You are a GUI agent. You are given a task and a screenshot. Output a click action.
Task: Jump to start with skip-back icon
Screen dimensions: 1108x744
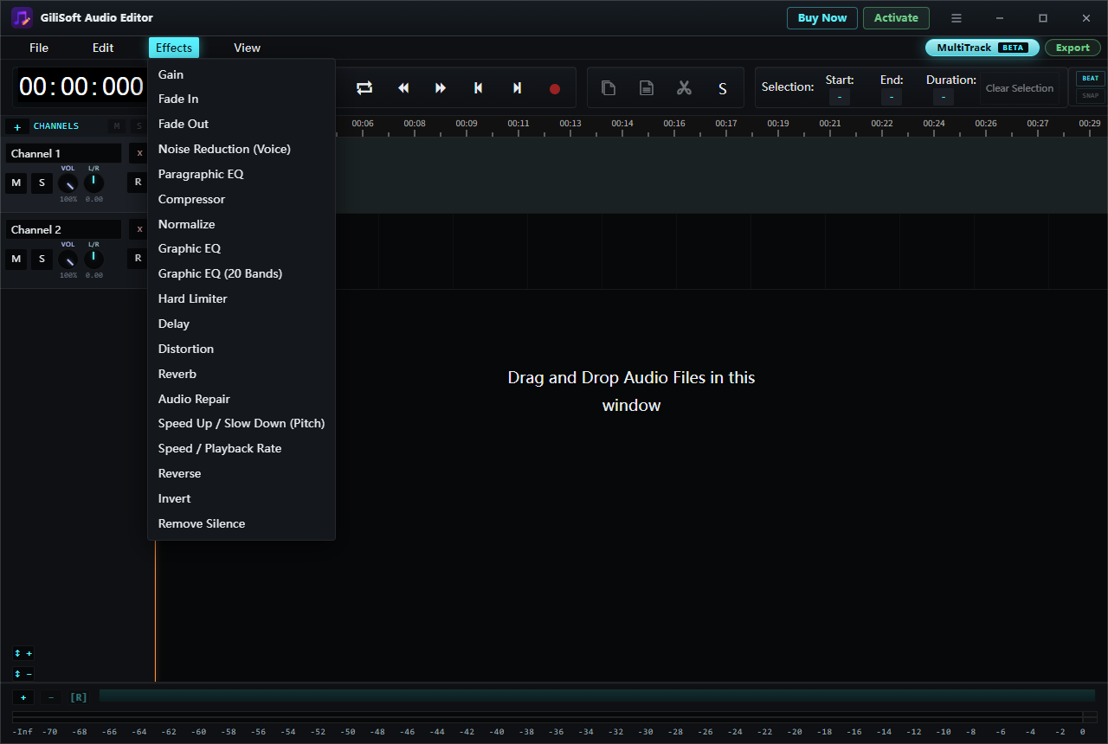point(478,87)
